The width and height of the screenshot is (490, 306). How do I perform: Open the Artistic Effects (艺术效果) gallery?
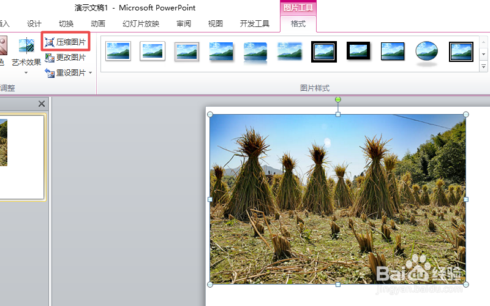[26, 52]
